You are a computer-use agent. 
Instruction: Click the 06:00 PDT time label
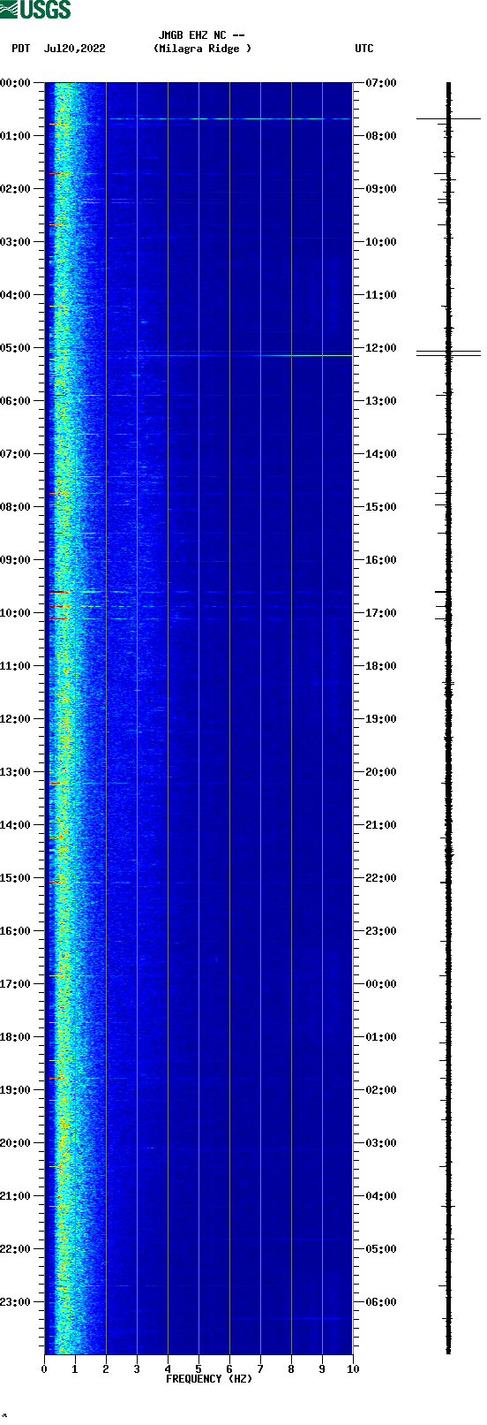tap(16, 401)
